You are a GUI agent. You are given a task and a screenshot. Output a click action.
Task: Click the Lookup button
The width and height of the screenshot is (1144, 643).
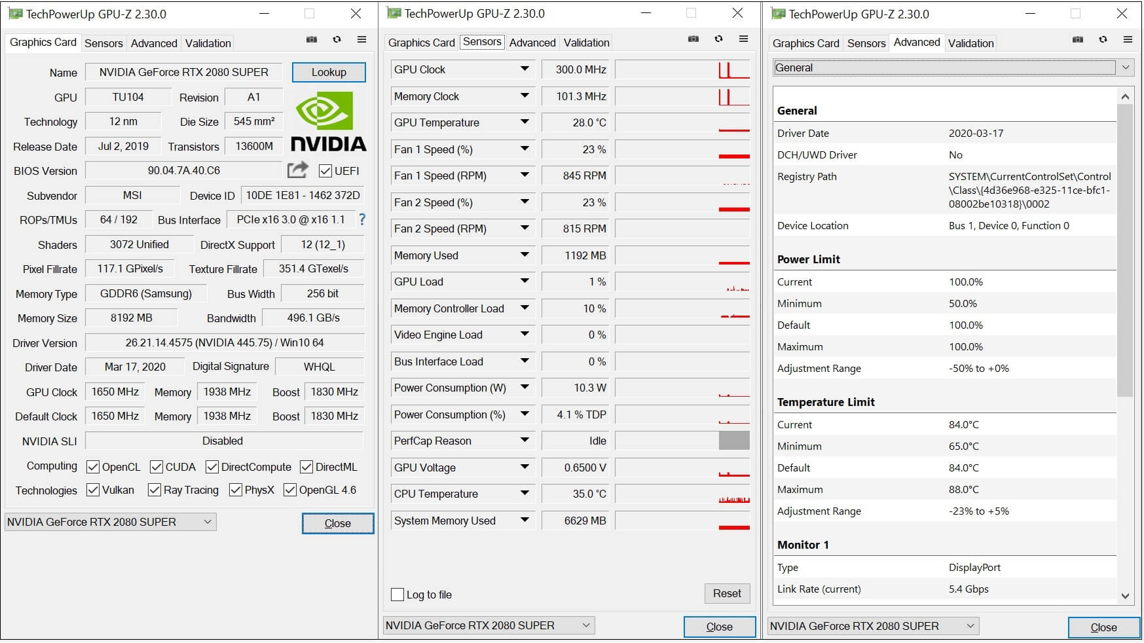(x=329, y=72)
